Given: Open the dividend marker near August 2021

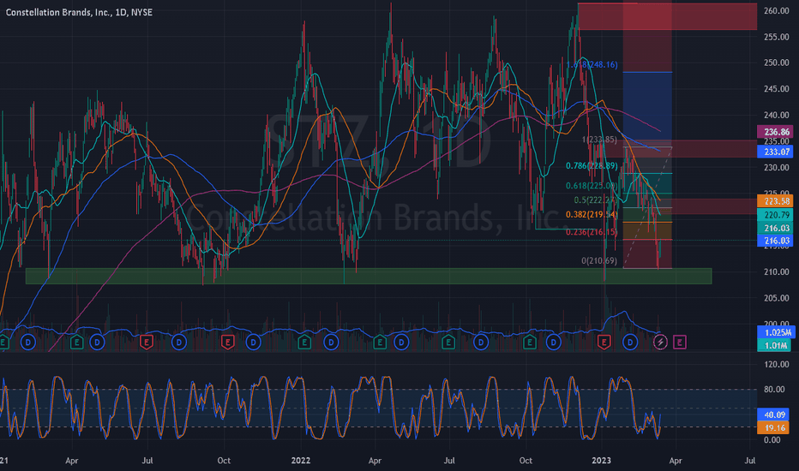Looking at the screenshot, I should click(179, 343).
